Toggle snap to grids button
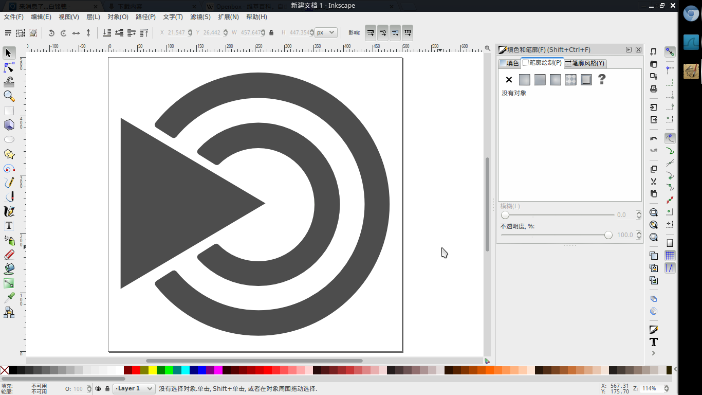The image size is (702, 395). (x=670, y=255)
